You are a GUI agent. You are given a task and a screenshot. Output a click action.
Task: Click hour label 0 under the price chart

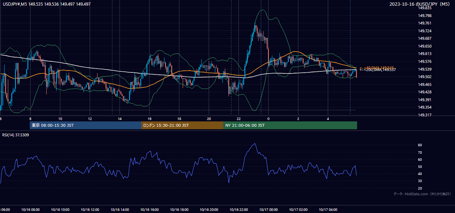[268, 119]
